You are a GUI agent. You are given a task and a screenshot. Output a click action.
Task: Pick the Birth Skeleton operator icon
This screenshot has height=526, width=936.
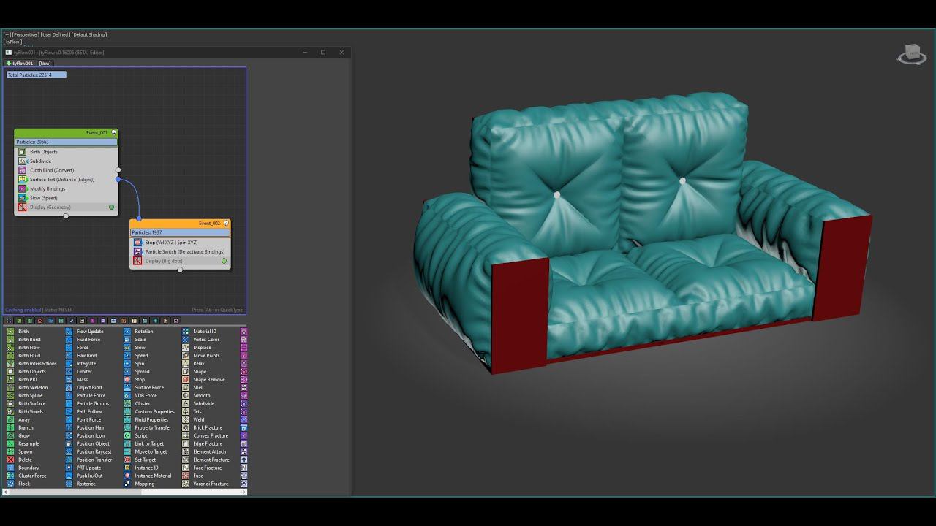10,388
